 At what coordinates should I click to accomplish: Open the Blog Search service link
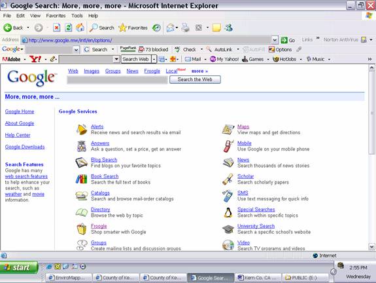[x=104, y=160]
